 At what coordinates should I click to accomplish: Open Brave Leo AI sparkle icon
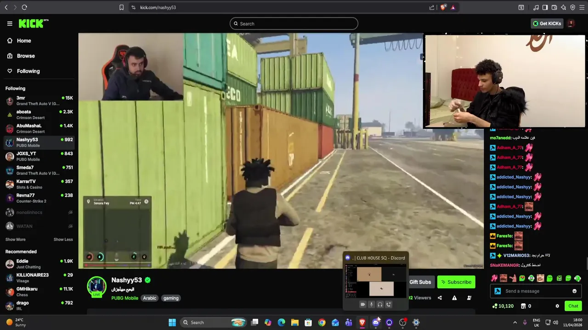tap(563, 7)
